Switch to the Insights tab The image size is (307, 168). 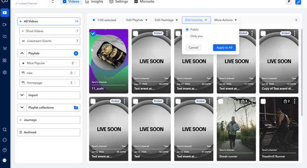coord(94,2)
